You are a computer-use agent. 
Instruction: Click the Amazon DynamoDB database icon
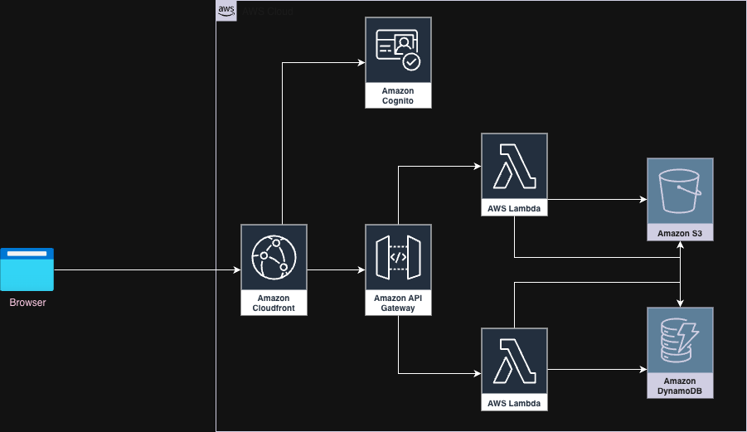click(680, 340)
